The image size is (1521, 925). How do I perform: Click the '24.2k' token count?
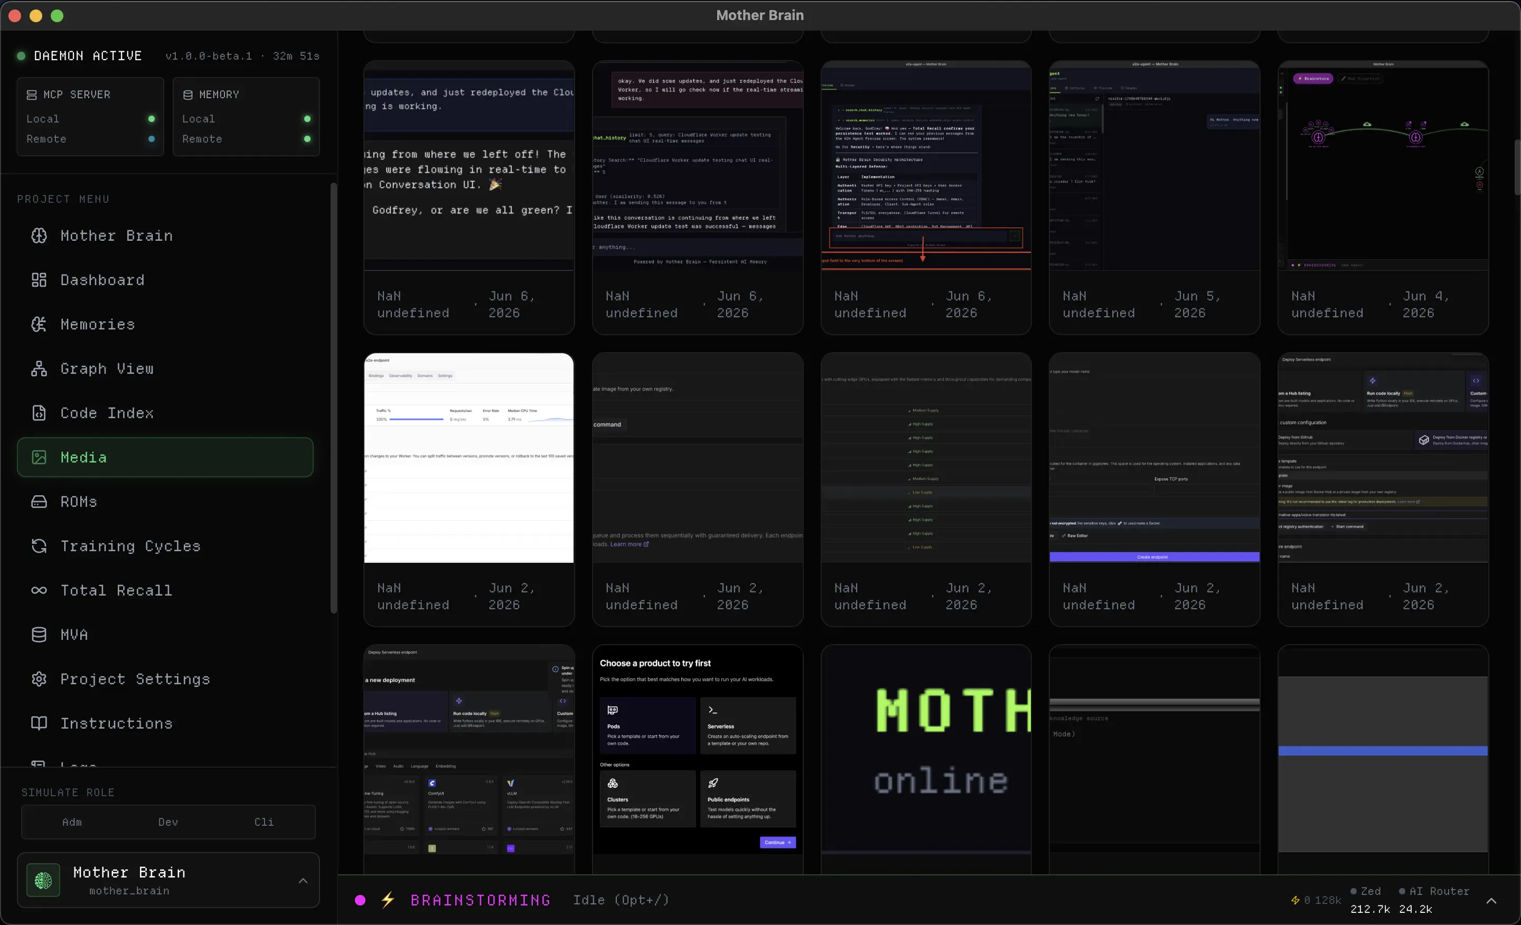pos(1415,910)
